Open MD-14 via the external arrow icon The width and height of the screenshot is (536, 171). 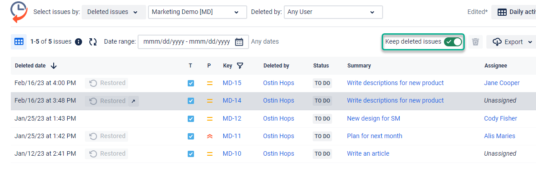(x=133, y=101)
